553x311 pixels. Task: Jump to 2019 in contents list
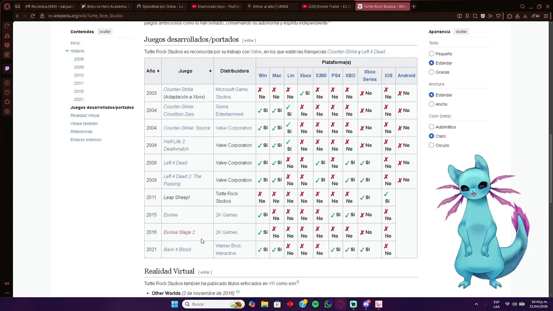(79, 92)
